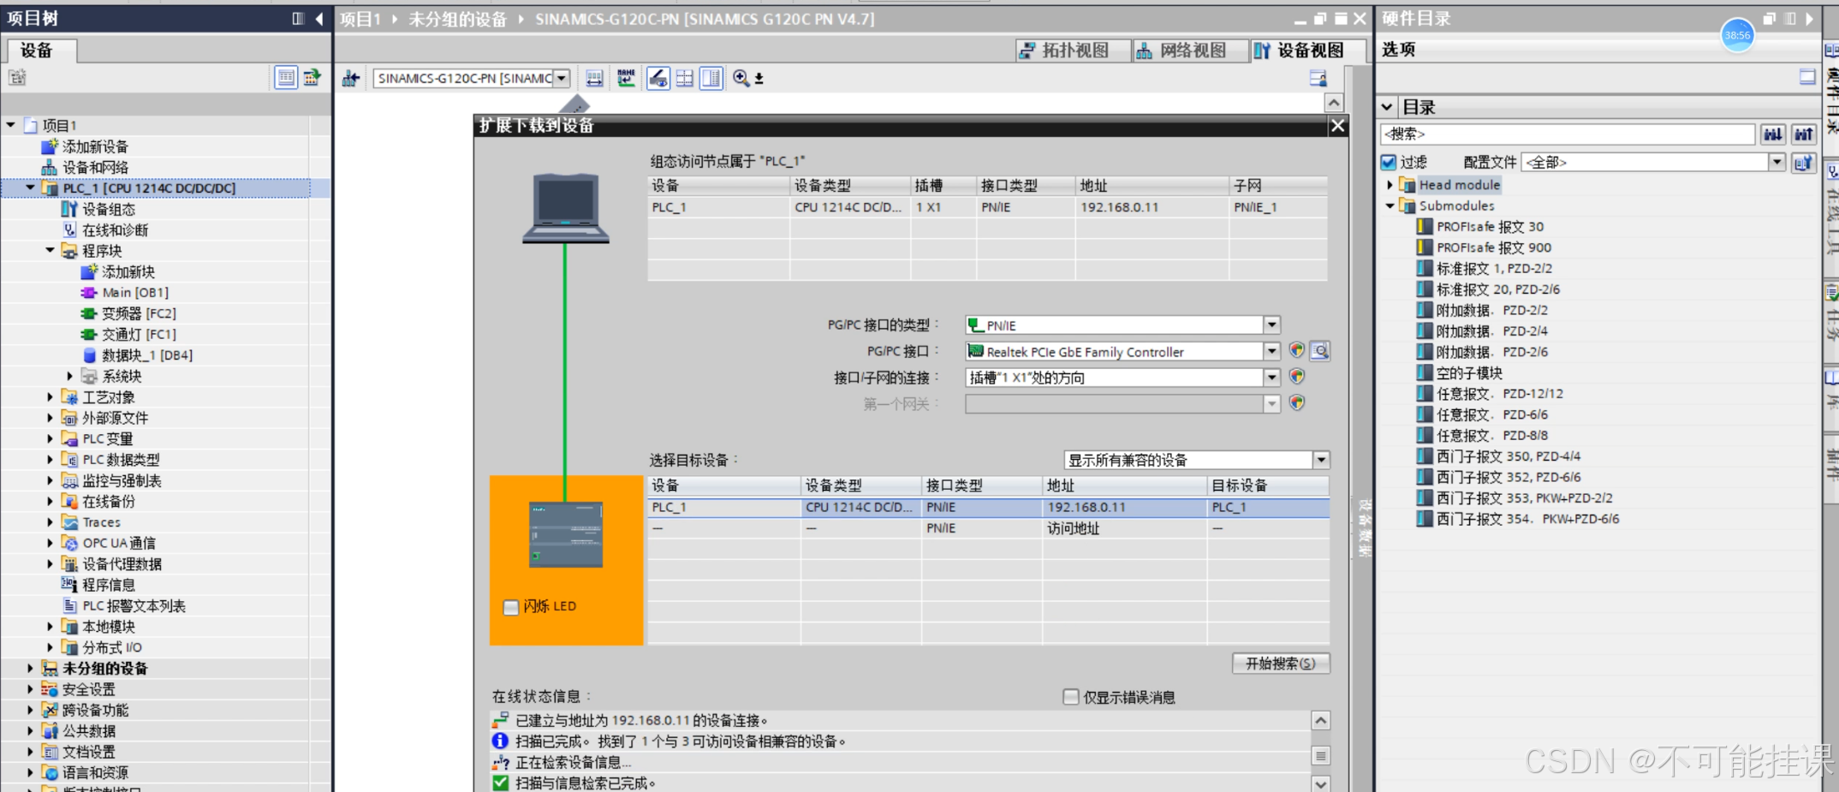Viewport: 1839px width, 792px height.
Task: Click the grayed gear icon under 设备 tab
Action: pyautogui.click(x=17, y=78)
